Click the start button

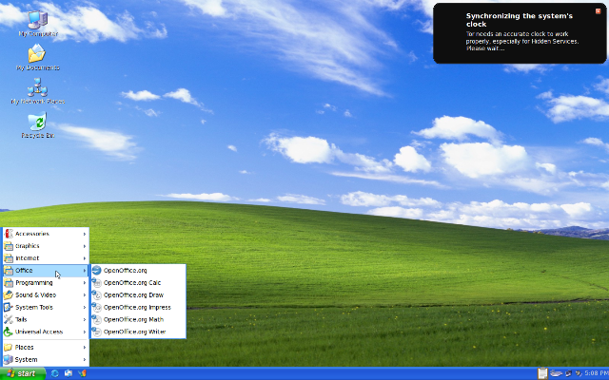[23, 373]
